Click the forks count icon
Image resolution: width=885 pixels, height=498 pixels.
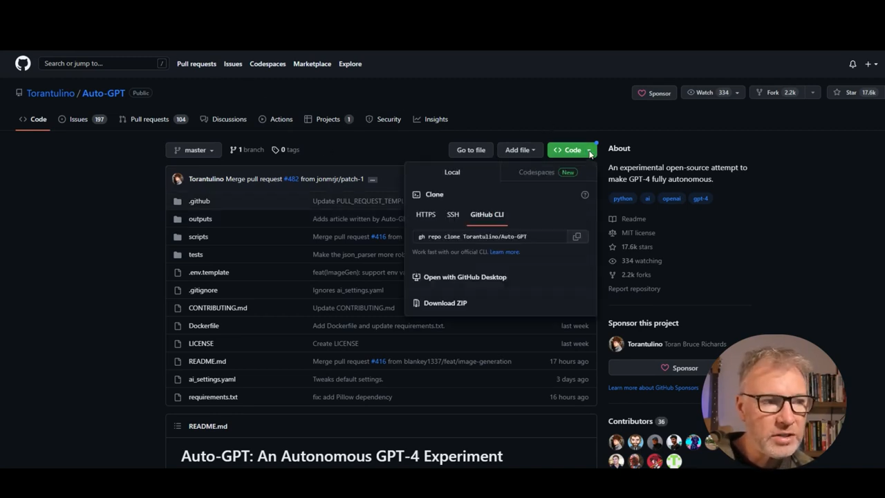pyautogui.click(x=613, y=275)
